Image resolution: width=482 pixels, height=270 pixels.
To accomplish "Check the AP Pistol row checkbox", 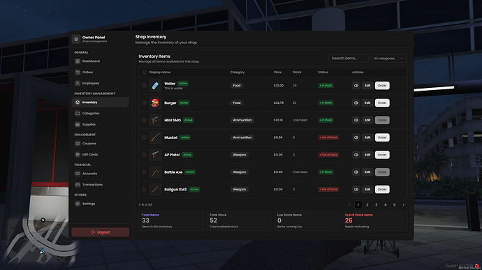I will point(144,154).
